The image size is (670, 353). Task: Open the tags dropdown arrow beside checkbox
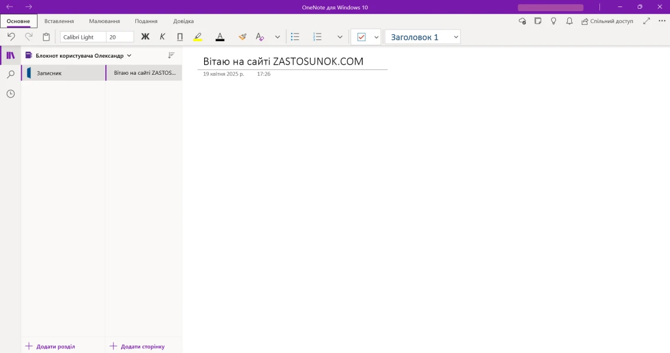tap(376, 37)
